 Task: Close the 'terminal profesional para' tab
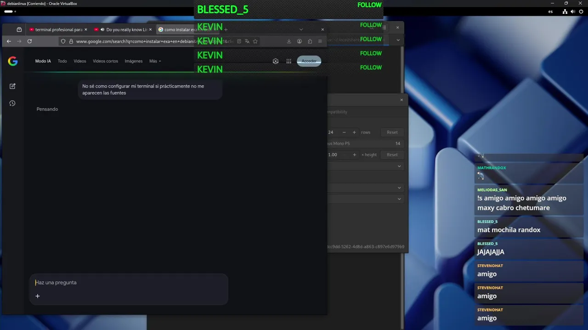click(85, 29)
